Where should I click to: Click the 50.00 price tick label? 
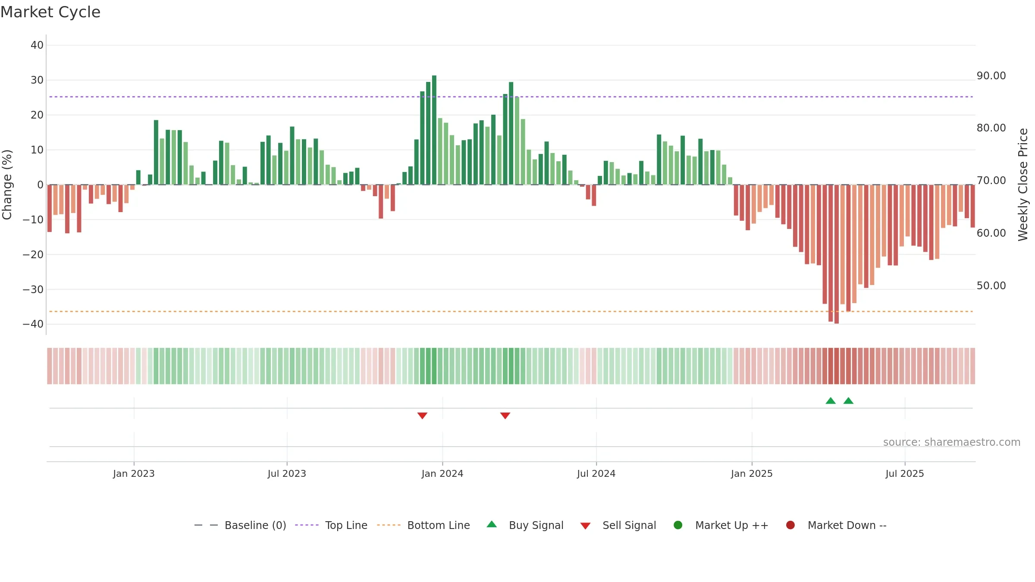(x=991, y=286)
